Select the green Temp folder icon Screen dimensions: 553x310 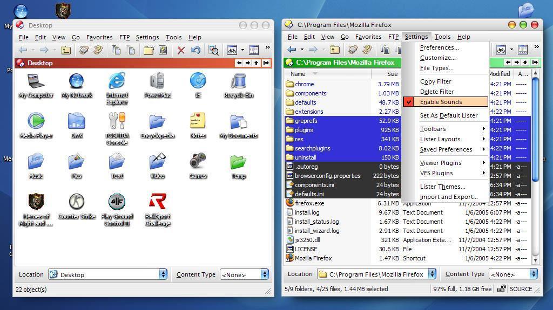tap(238, 167)
